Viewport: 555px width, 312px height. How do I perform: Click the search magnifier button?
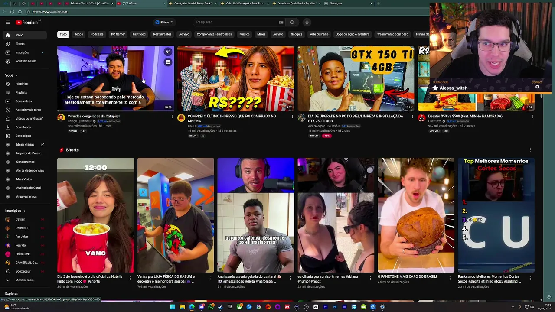[x=292, y=22]
